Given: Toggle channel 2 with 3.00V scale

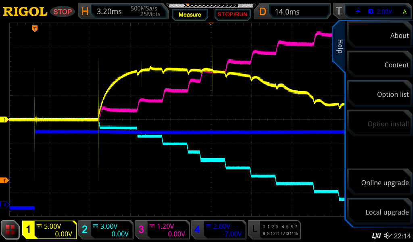Looking at the screenshot, I should (106, 230).
